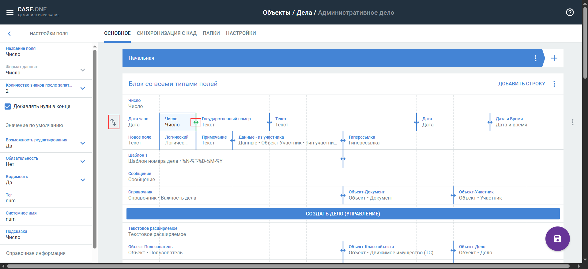Click the Значение по умолчанию input field
The width and height of the screenshot is (588, 269).
[x=46, y=125]
